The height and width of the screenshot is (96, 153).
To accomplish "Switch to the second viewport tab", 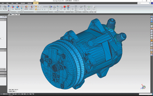I will (15, 14).
